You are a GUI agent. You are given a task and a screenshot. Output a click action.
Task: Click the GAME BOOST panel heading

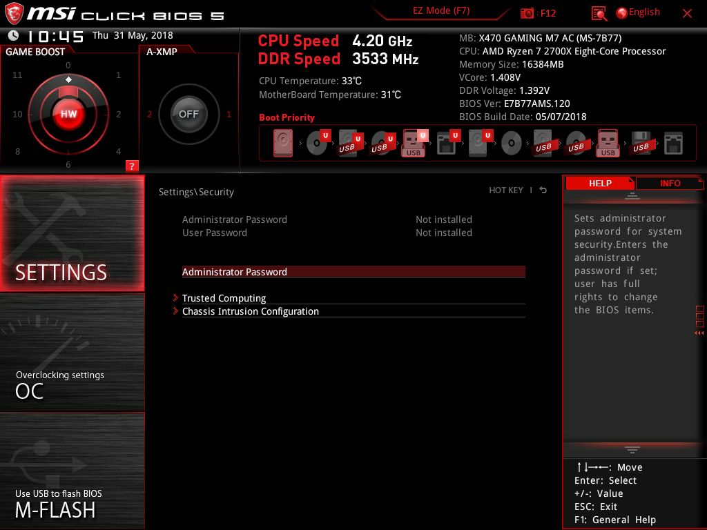pos(35,52)
